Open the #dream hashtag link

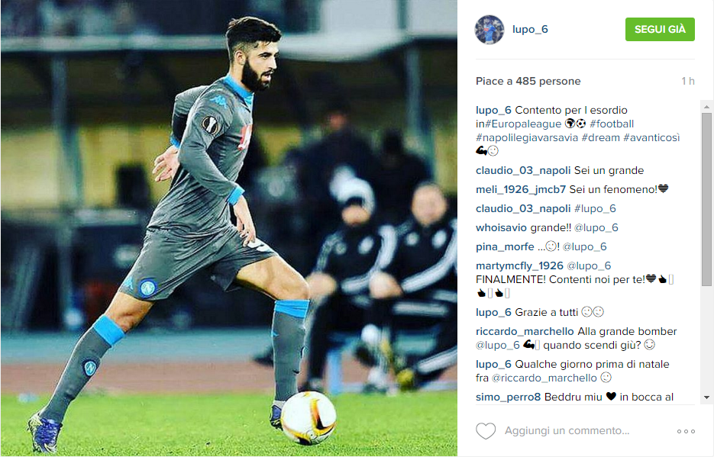601,137
